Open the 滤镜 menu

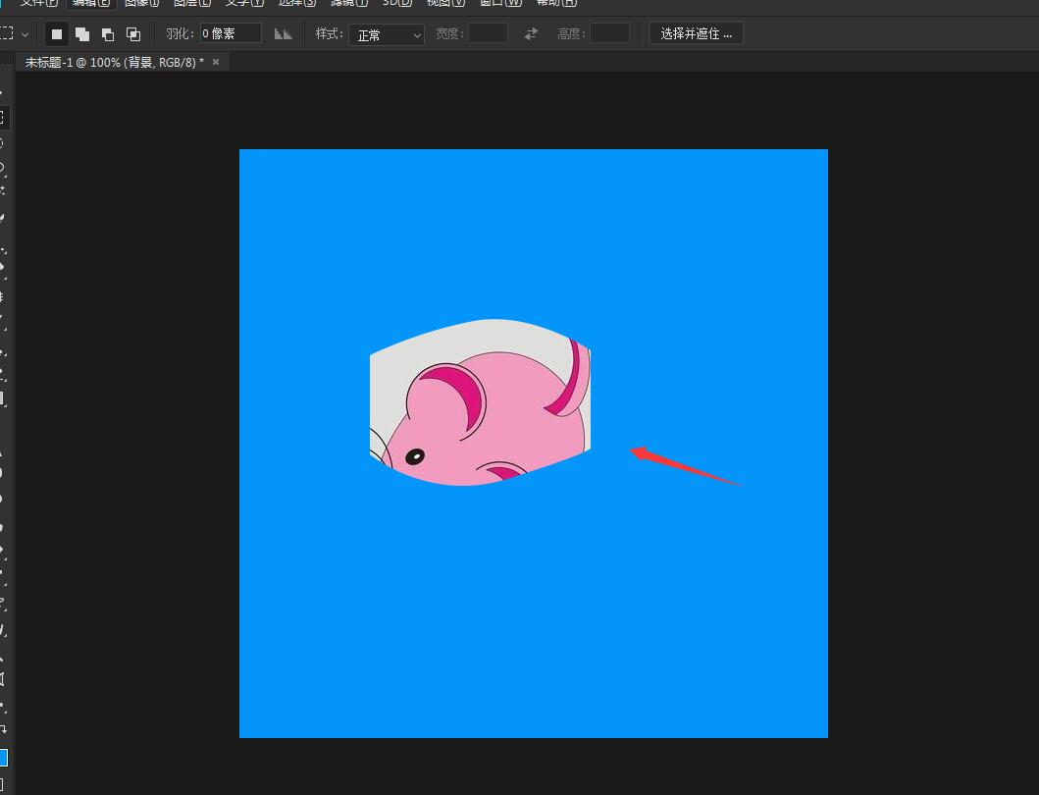348,3
